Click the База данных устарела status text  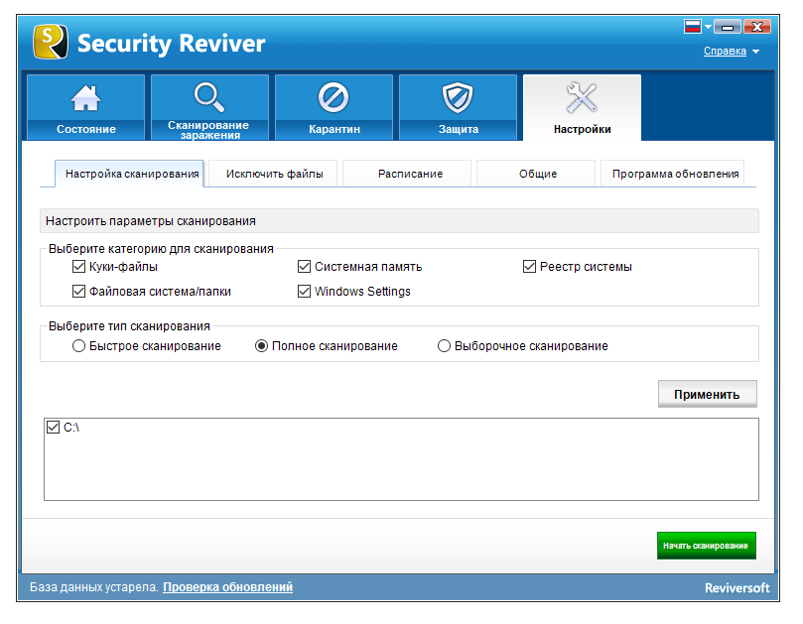(94, 587)
